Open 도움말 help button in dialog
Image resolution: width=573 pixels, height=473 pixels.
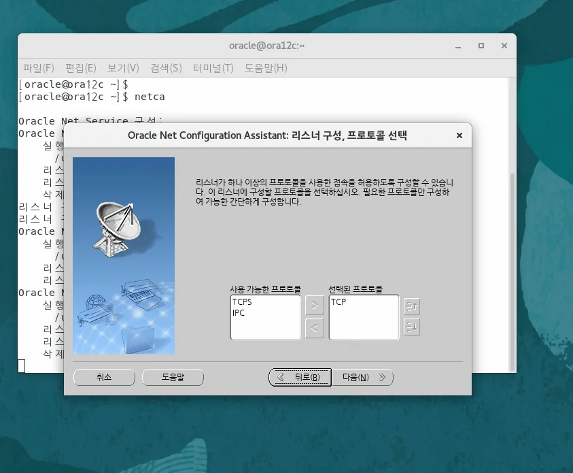coord(173,377)
